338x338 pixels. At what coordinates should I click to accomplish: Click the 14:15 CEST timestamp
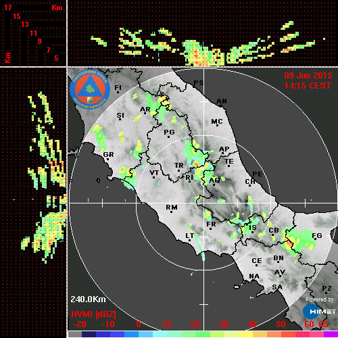click(x=308, y=86)
